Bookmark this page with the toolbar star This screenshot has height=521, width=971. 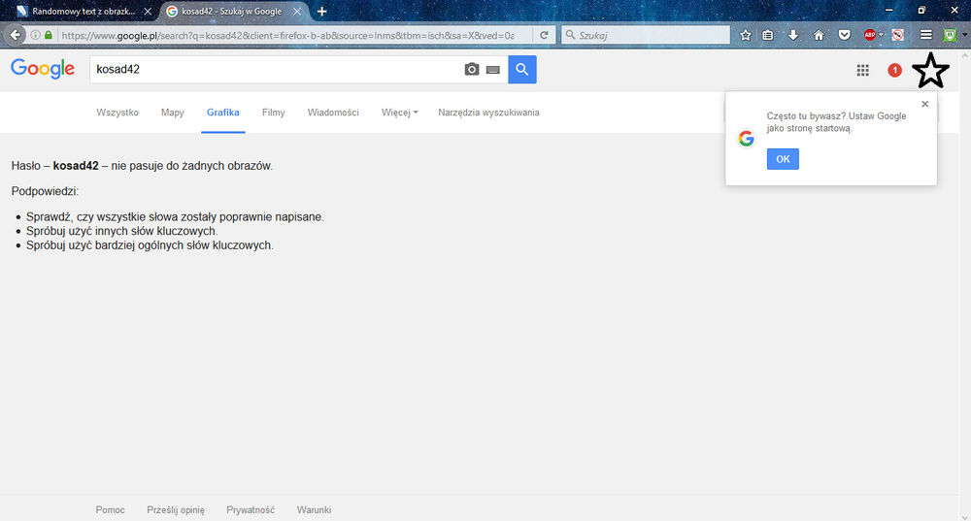click(746, 35)
